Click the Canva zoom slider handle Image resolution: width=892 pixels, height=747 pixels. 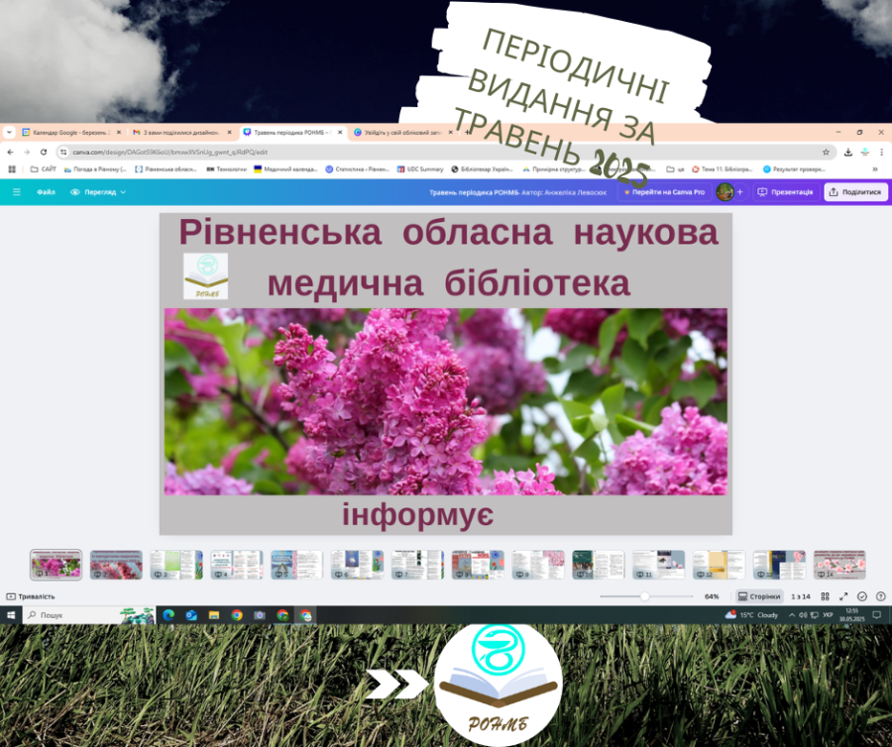click(644, 596)
